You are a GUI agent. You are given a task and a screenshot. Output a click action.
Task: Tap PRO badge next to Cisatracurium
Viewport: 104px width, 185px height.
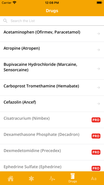click(96, 120)
